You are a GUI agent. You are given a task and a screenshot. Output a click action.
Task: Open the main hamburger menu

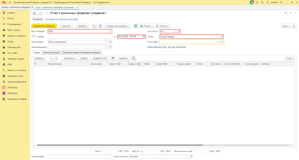pos(10,2)
